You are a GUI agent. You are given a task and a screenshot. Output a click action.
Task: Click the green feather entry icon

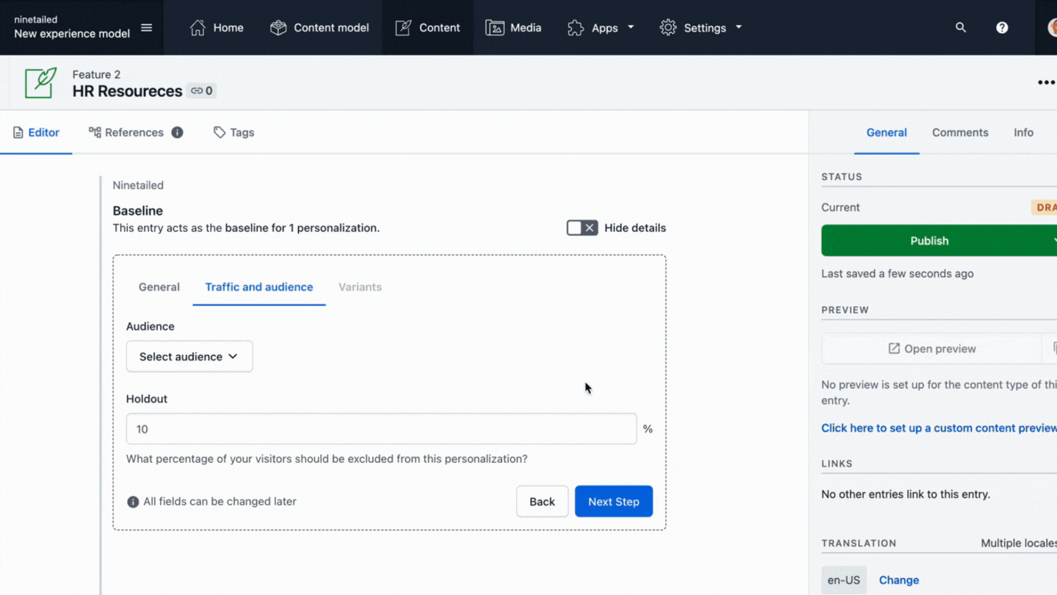tap(40, 83)
